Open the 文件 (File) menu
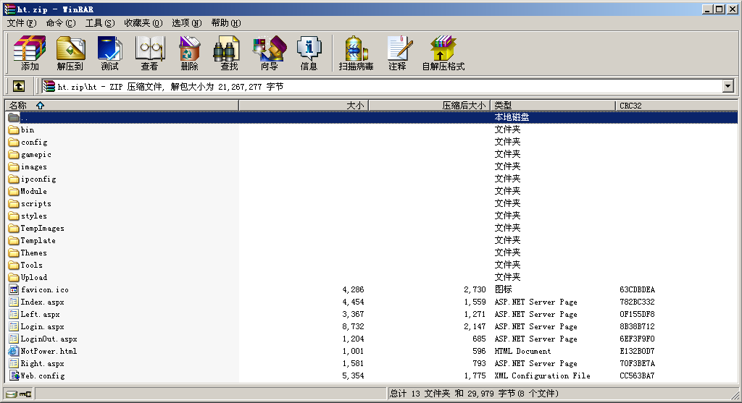Viewport: 742px width, 403px height. pyautogui.click(x=21, y=22)
